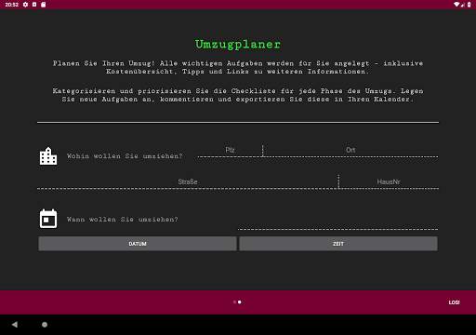Open the ZEIT time picker
Screen dimensions: 476x335
tap(338, 244)
